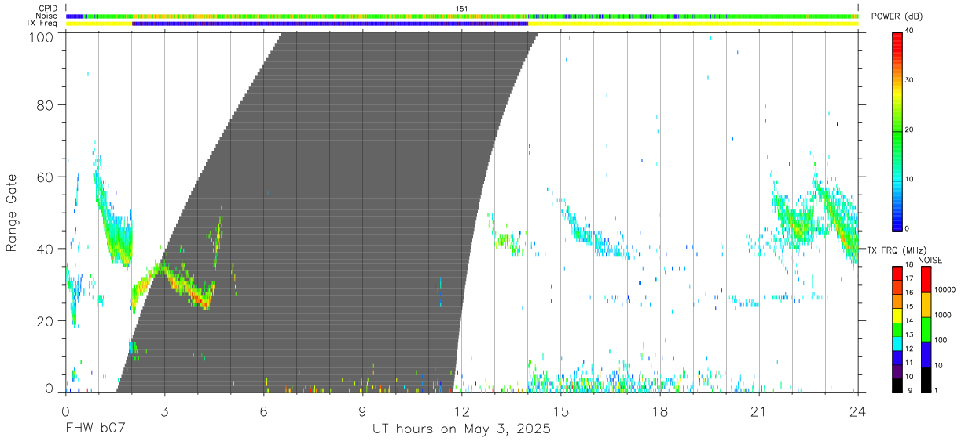Click the POWER (dB) color bar
Viewport: 965px width, 445px height.
[x=897, y=130]
